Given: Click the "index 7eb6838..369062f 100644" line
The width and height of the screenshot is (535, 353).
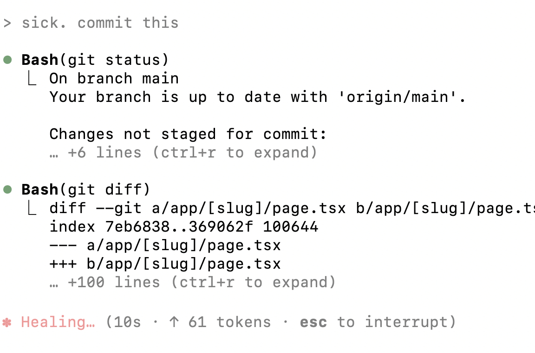Looking at the screenshot, I should 183,227.
